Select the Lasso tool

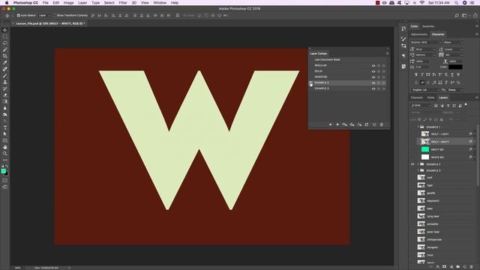tap(5, 43)
